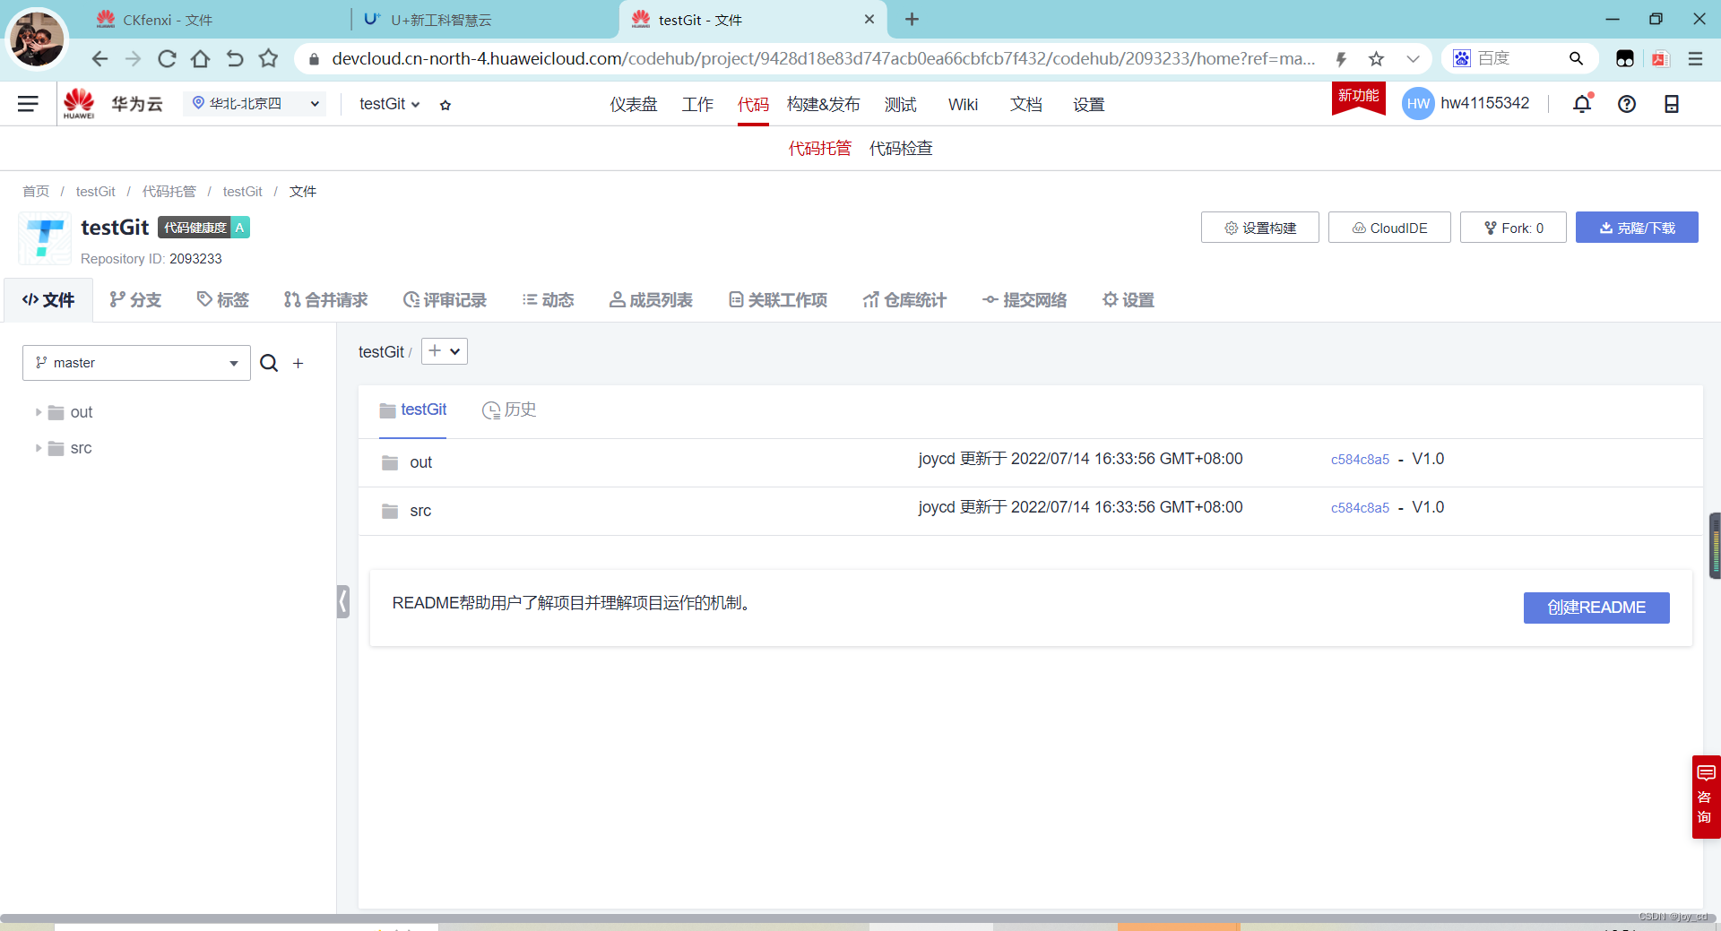Viewport: 1721px width, 931px height.
Task: Open the Wiki top menu
Action: pos(963,105)
